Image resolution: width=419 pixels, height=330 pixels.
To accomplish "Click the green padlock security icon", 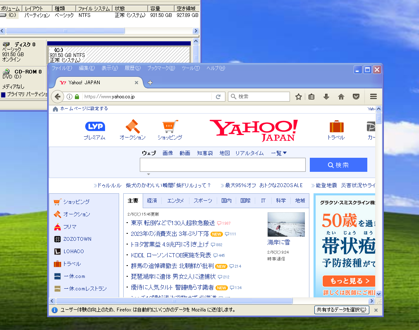I will tap(77, 97).
